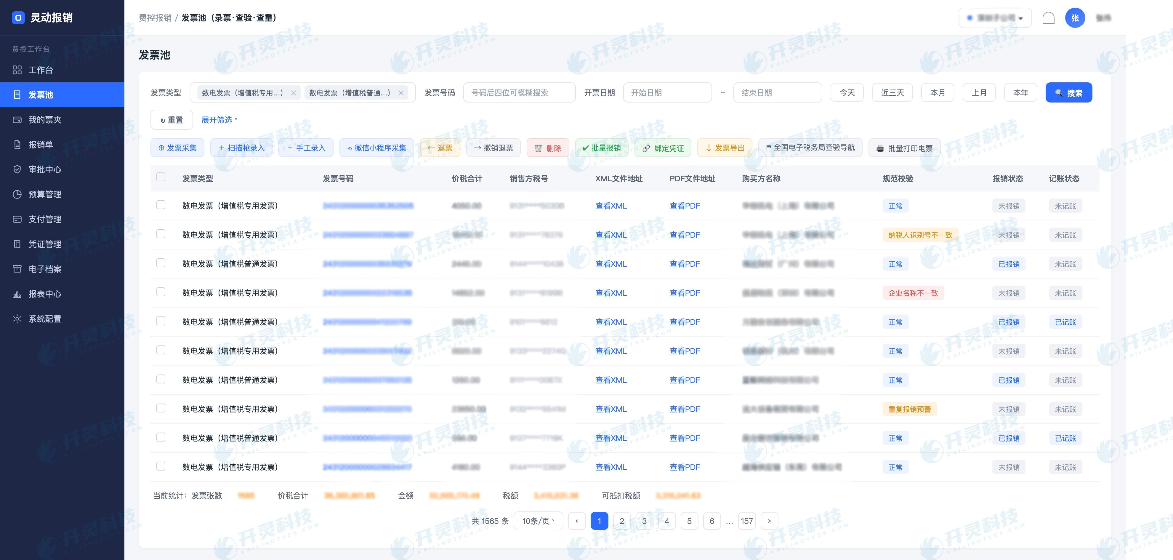Select the sixth invoice row checkbox
This screenshot has width=1173, height=560.
(x=161, y=350)
